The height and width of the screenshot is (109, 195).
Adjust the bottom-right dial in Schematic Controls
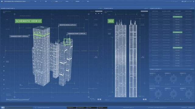click(x=189, y=94)
